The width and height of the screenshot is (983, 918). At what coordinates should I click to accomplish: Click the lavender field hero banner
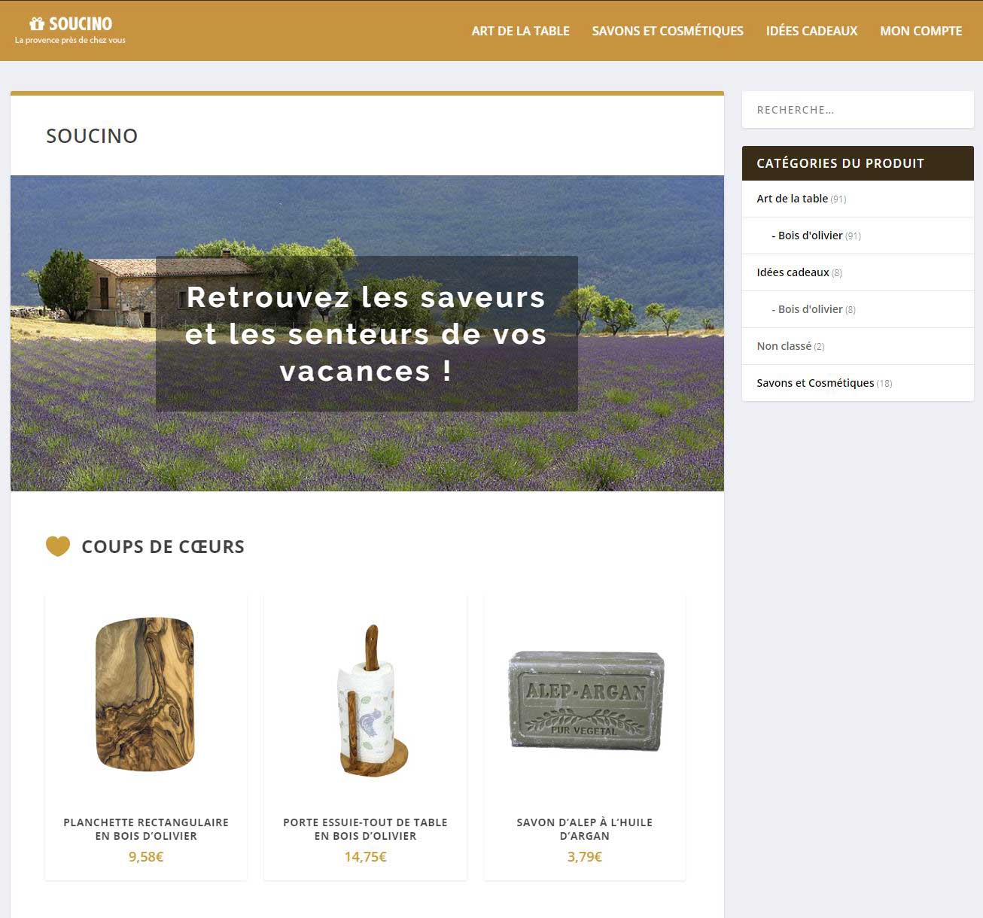click(x=367, y=333)
